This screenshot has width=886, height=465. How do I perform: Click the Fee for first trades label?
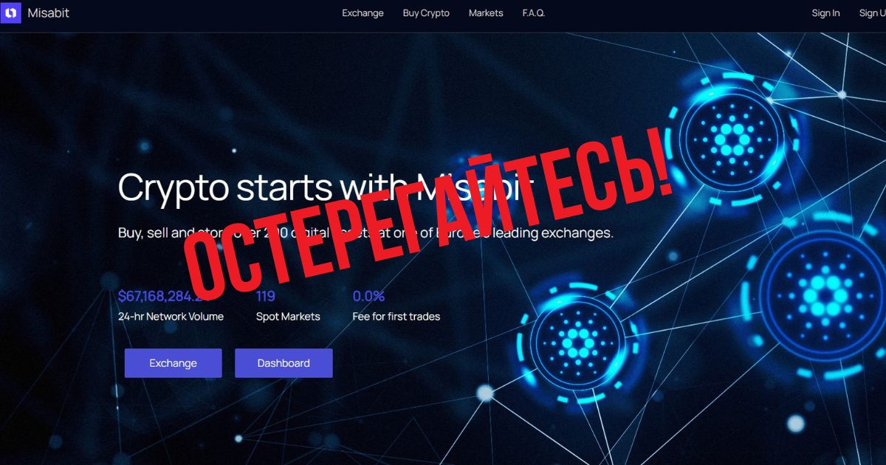(396, 317)
